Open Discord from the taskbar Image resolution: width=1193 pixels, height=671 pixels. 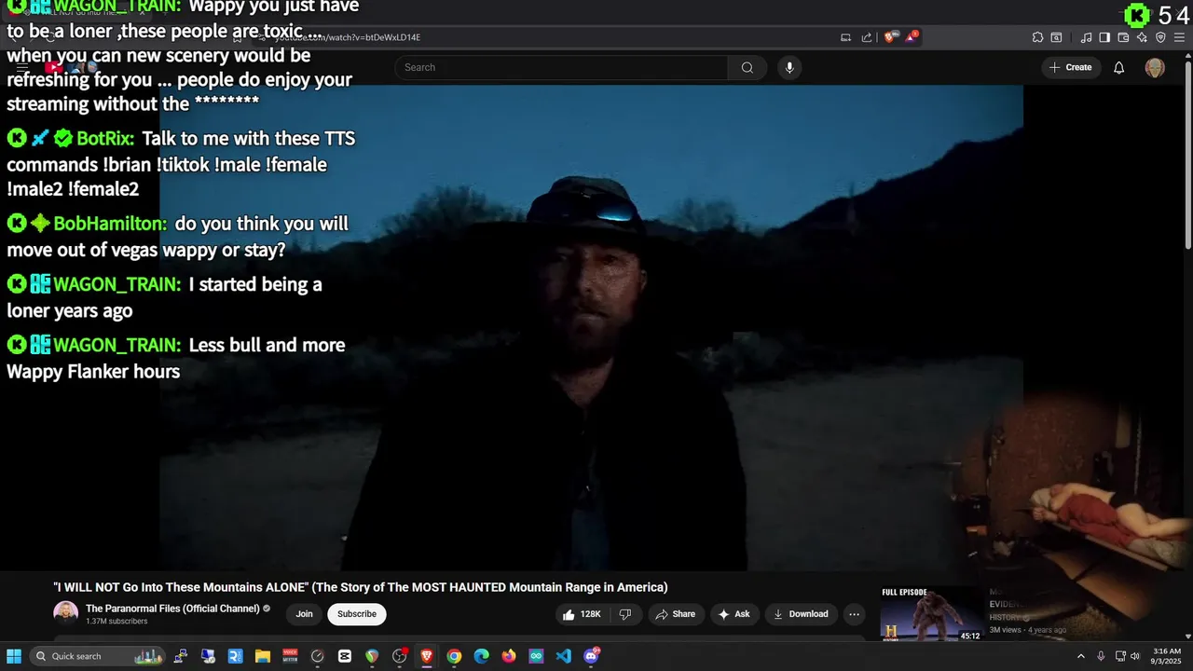coord(591,656)
